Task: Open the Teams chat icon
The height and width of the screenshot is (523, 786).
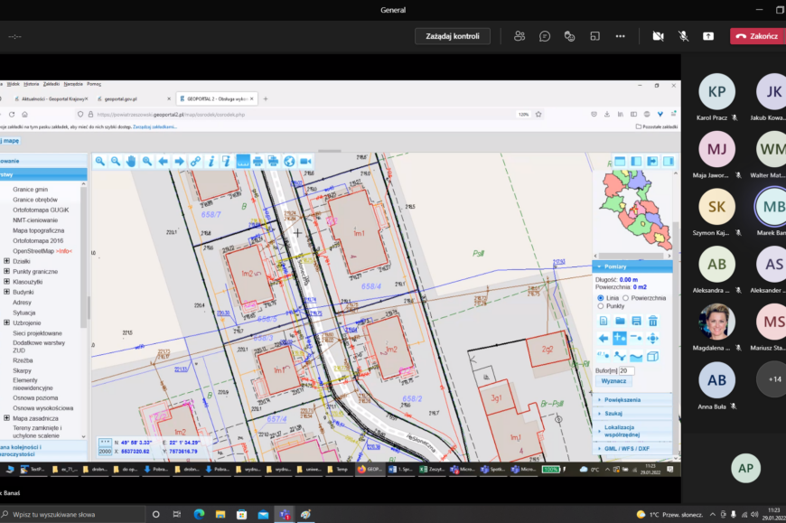Action: point(545,36)
